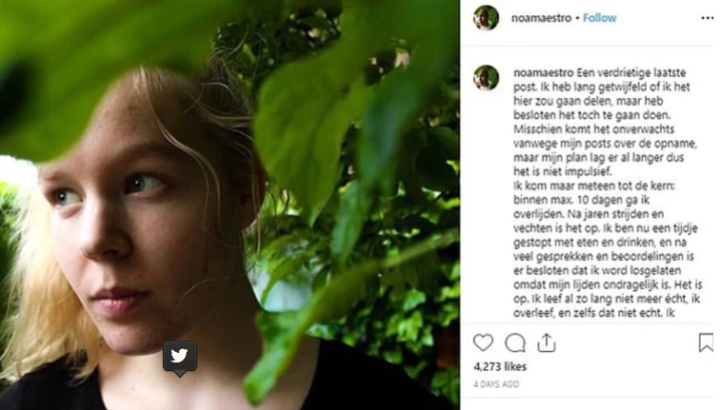This screenshot has height=410, width=721.
Task: Open the three-dot more options menu
Action: [x=707, y=18]
